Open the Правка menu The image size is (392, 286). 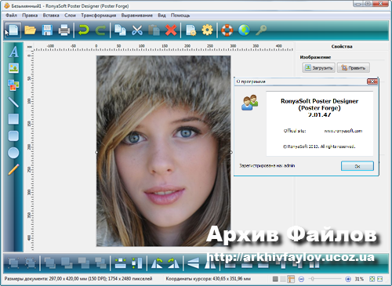pos(30,16)
